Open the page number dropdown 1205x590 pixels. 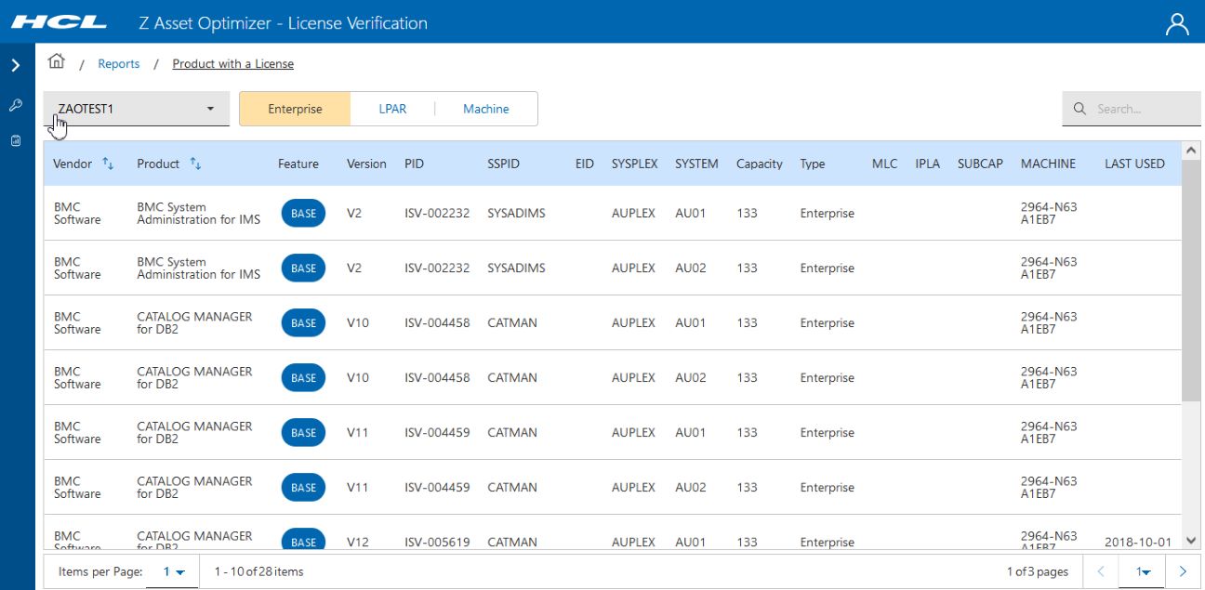coord(1143,571)
